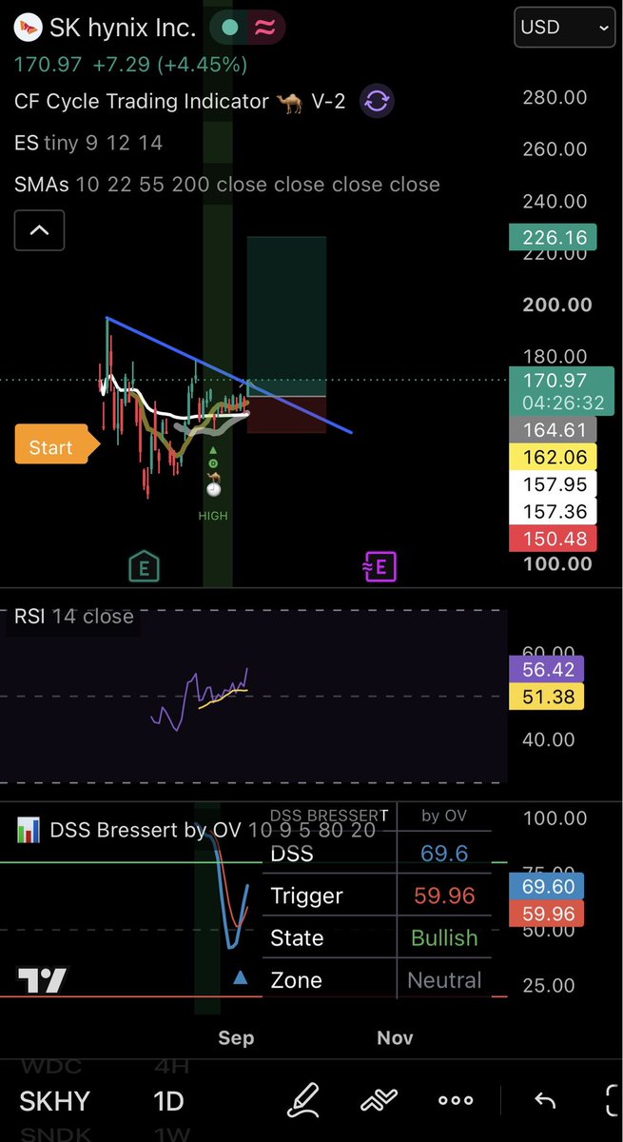
Task: Click the gray 164.61 price label
Action: coord(554,430)
